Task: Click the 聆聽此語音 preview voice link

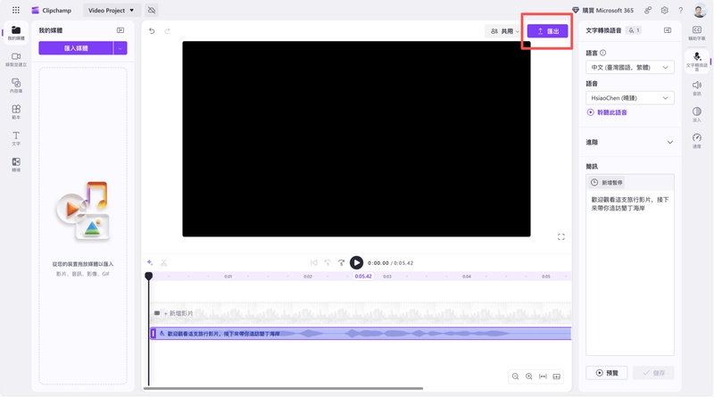Action: pyautogui.click(x=608, y=112)
